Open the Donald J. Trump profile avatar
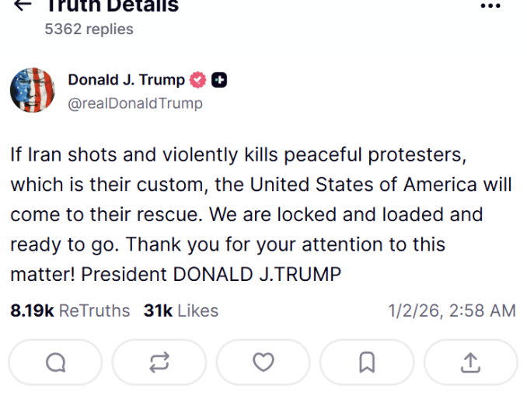The width and height of the screenshot is (527, 395). click(33, 90)
